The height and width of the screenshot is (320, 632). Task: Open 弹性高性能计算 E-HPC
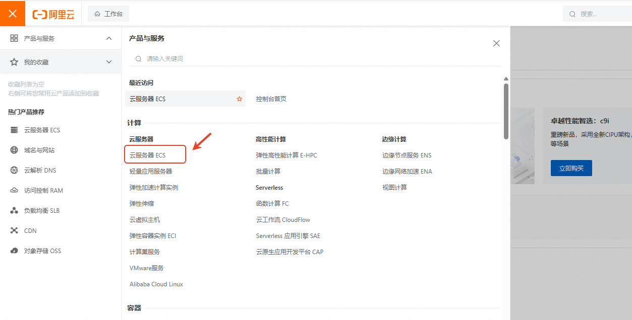[x=286, y=155]
